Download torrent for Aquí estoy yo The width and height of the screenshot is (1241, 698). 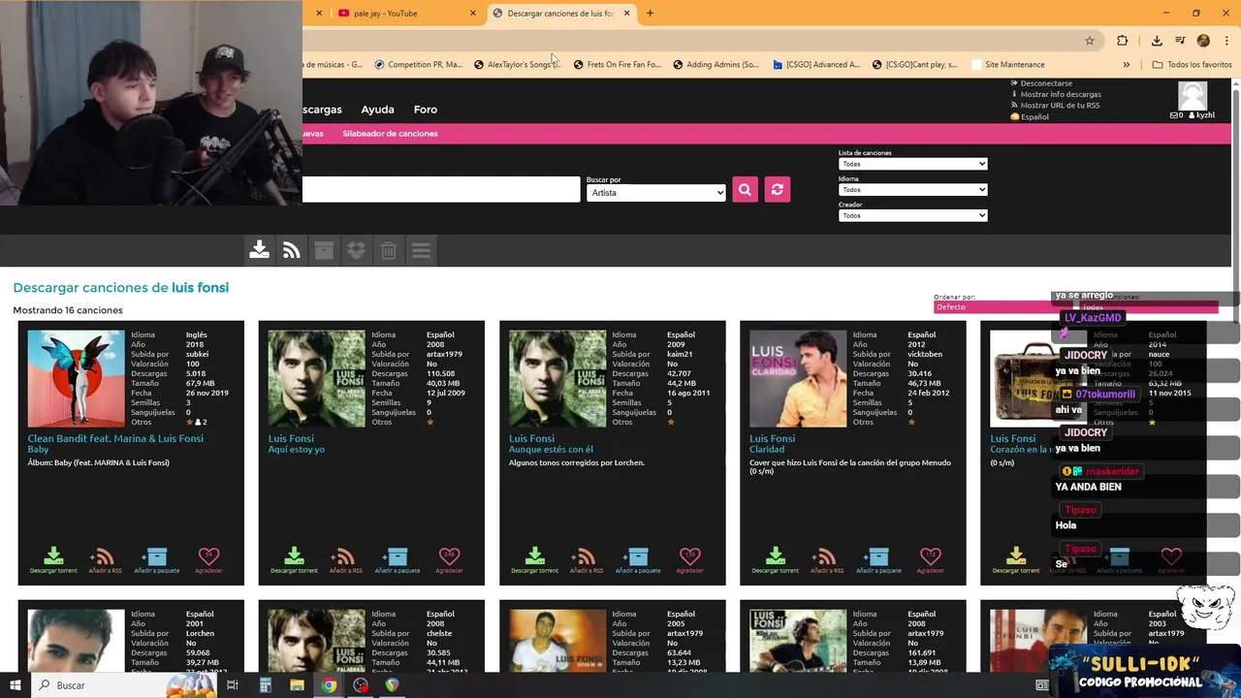click(294, 559)
